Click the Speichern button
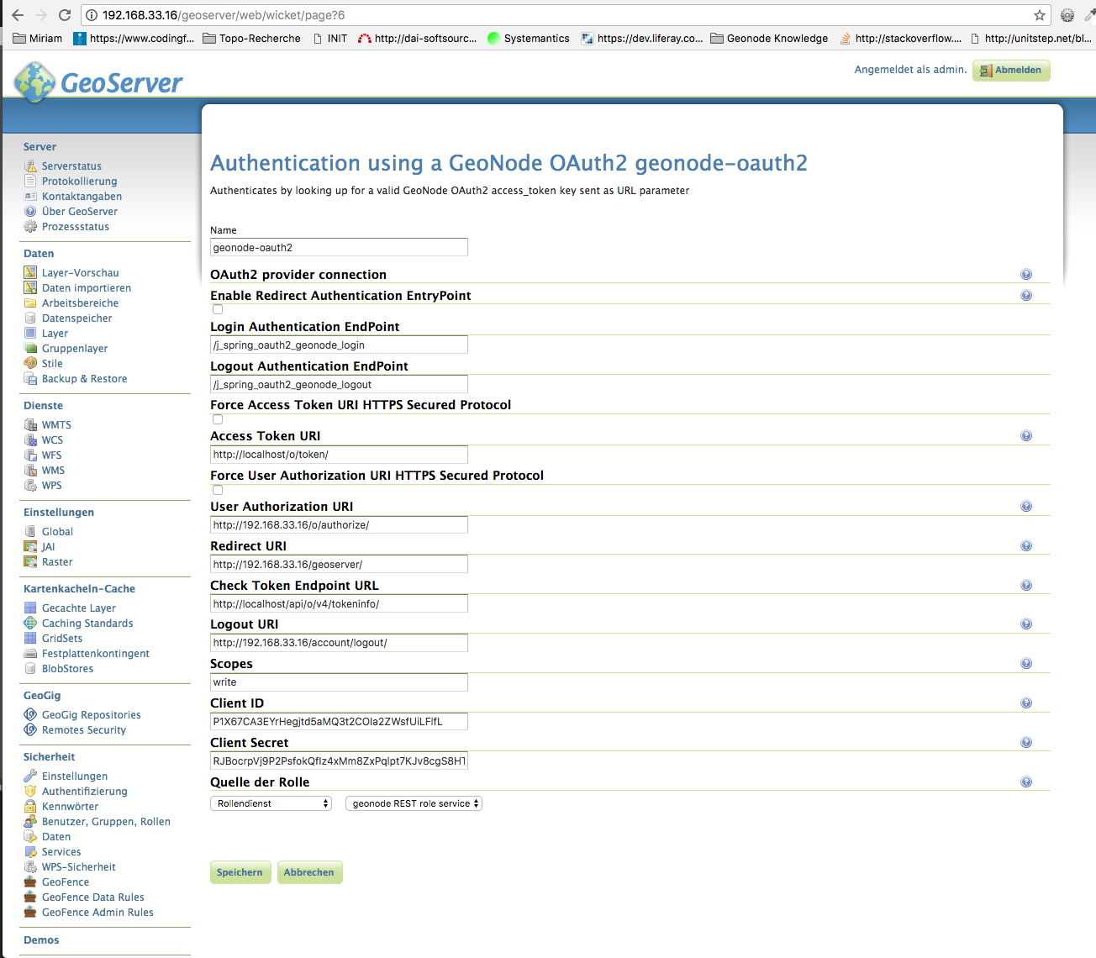1096x958 pixels. click(x=240, y=872)
